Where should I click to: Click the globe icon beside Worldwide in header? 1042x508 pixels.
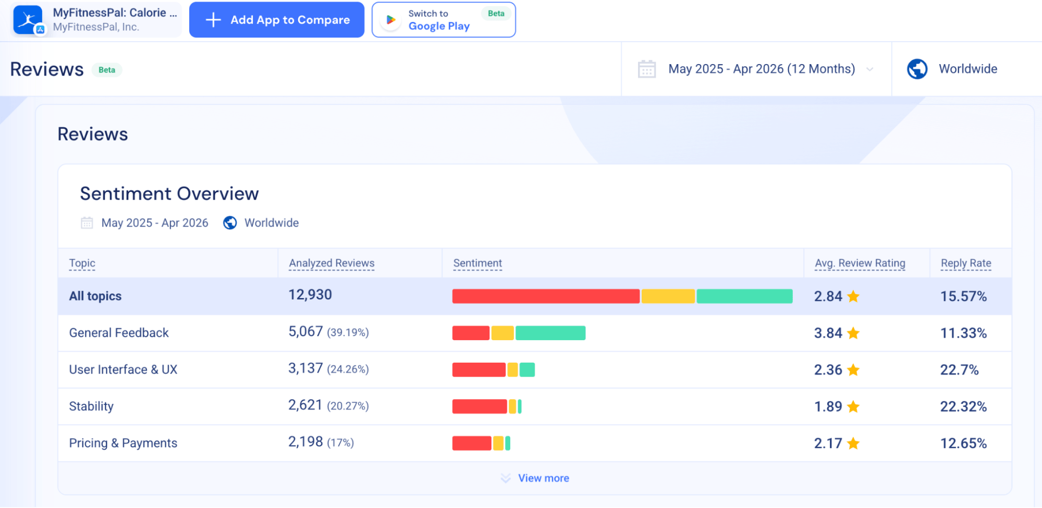(x=917, y=69)
